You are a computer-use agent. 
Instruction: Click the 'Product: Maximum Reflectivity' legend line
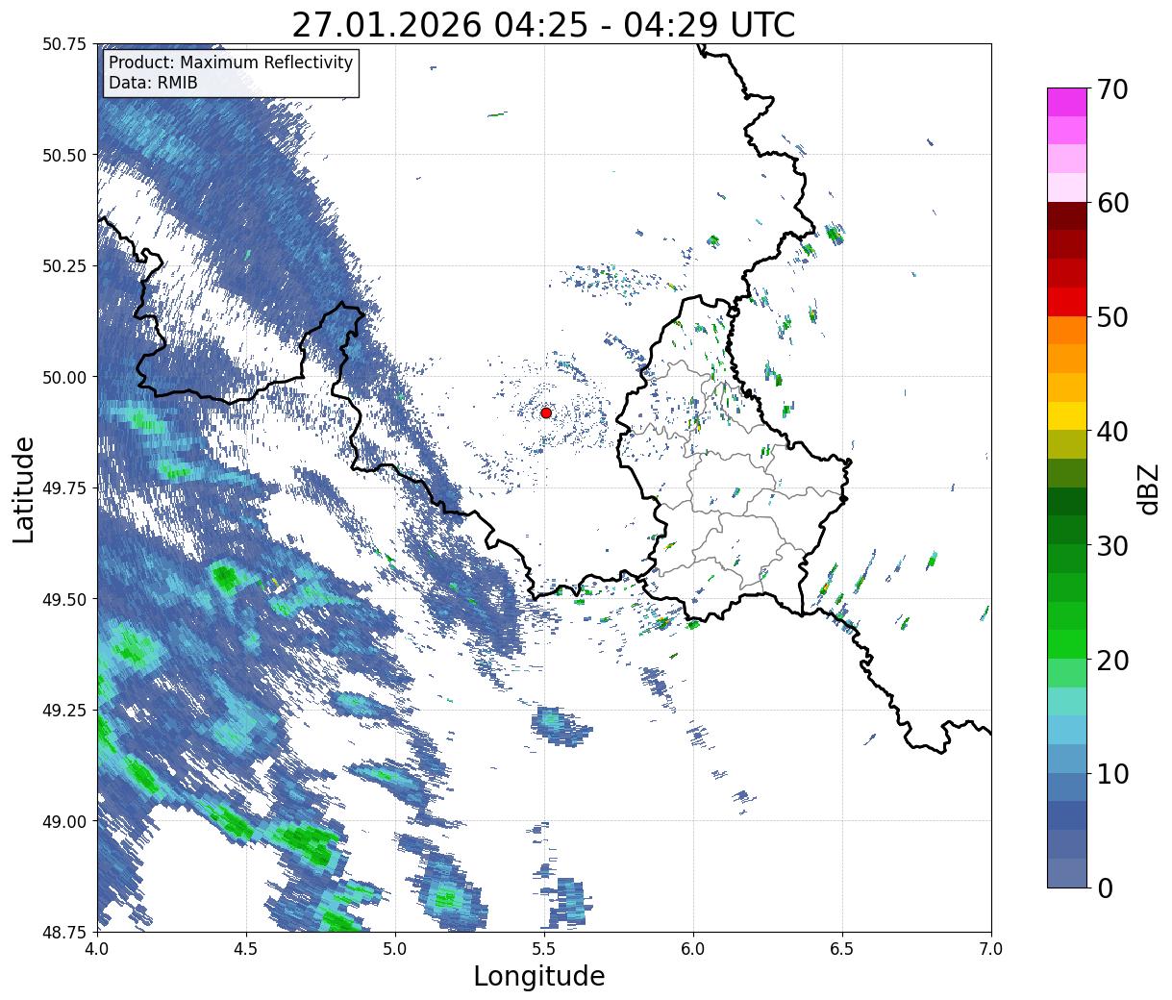[x=231, y=62]
